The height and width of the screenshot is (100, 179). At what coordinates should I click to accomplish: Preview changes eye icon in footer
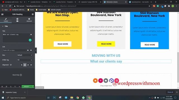(19, 87)
